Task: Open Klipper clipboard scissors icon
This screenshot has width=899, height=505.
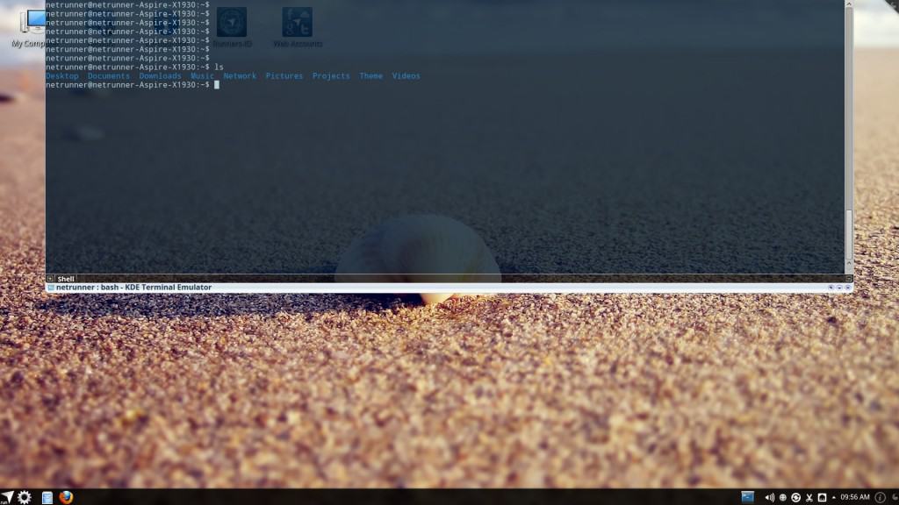Action: point(809,498)
